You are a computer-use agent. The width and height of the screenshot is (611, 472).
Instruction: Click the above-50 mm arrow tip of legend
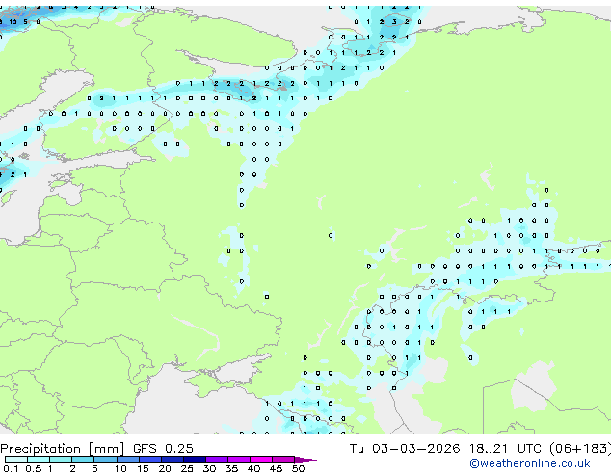(305, 459)
